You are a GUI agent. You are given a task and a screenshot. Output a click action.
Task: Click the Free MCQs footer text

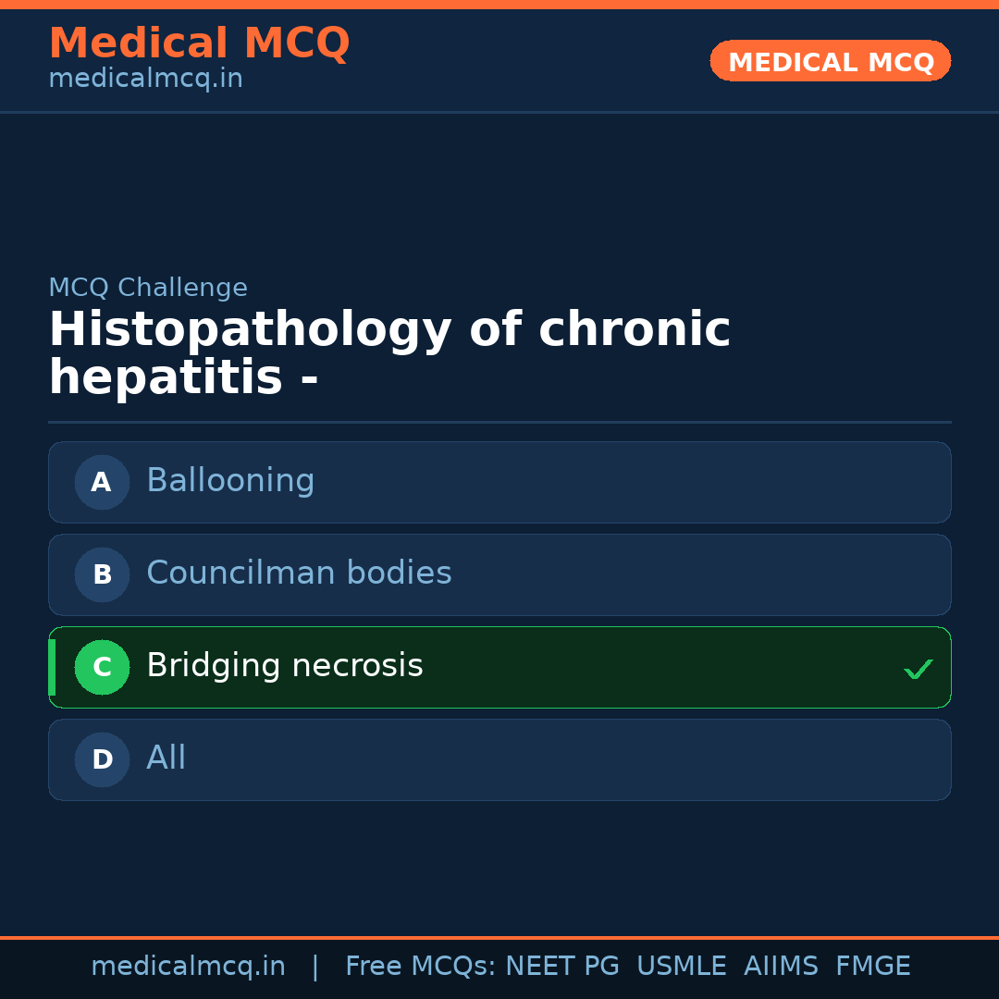pyautogui.click(x=420, y=967)
